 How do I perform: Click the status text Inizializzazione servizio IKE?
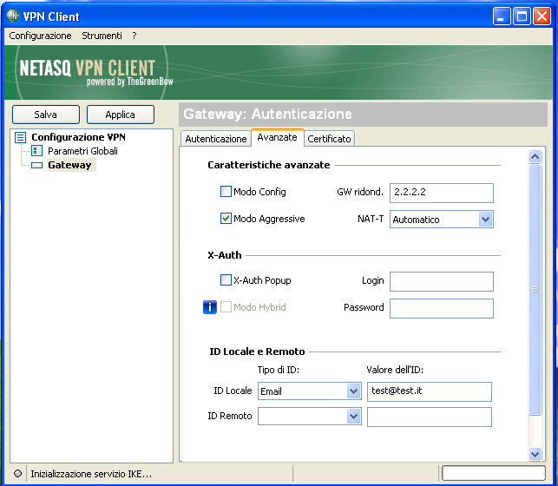tap(91, 474)
